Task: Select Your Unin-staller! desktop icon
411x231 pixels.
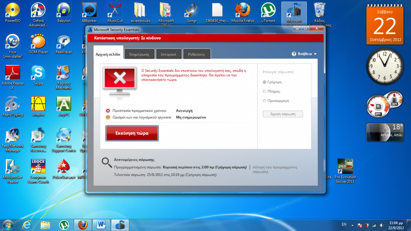Action: point(13,46)
